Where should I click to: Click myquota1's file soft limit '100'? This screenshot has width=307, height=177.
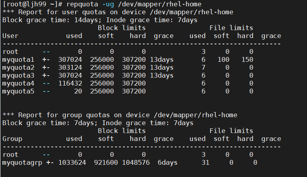pos(223,59)
